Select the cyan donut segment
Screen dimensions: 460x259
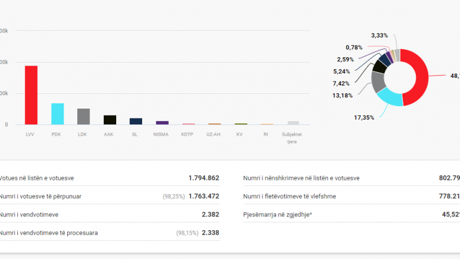point(388,97)
